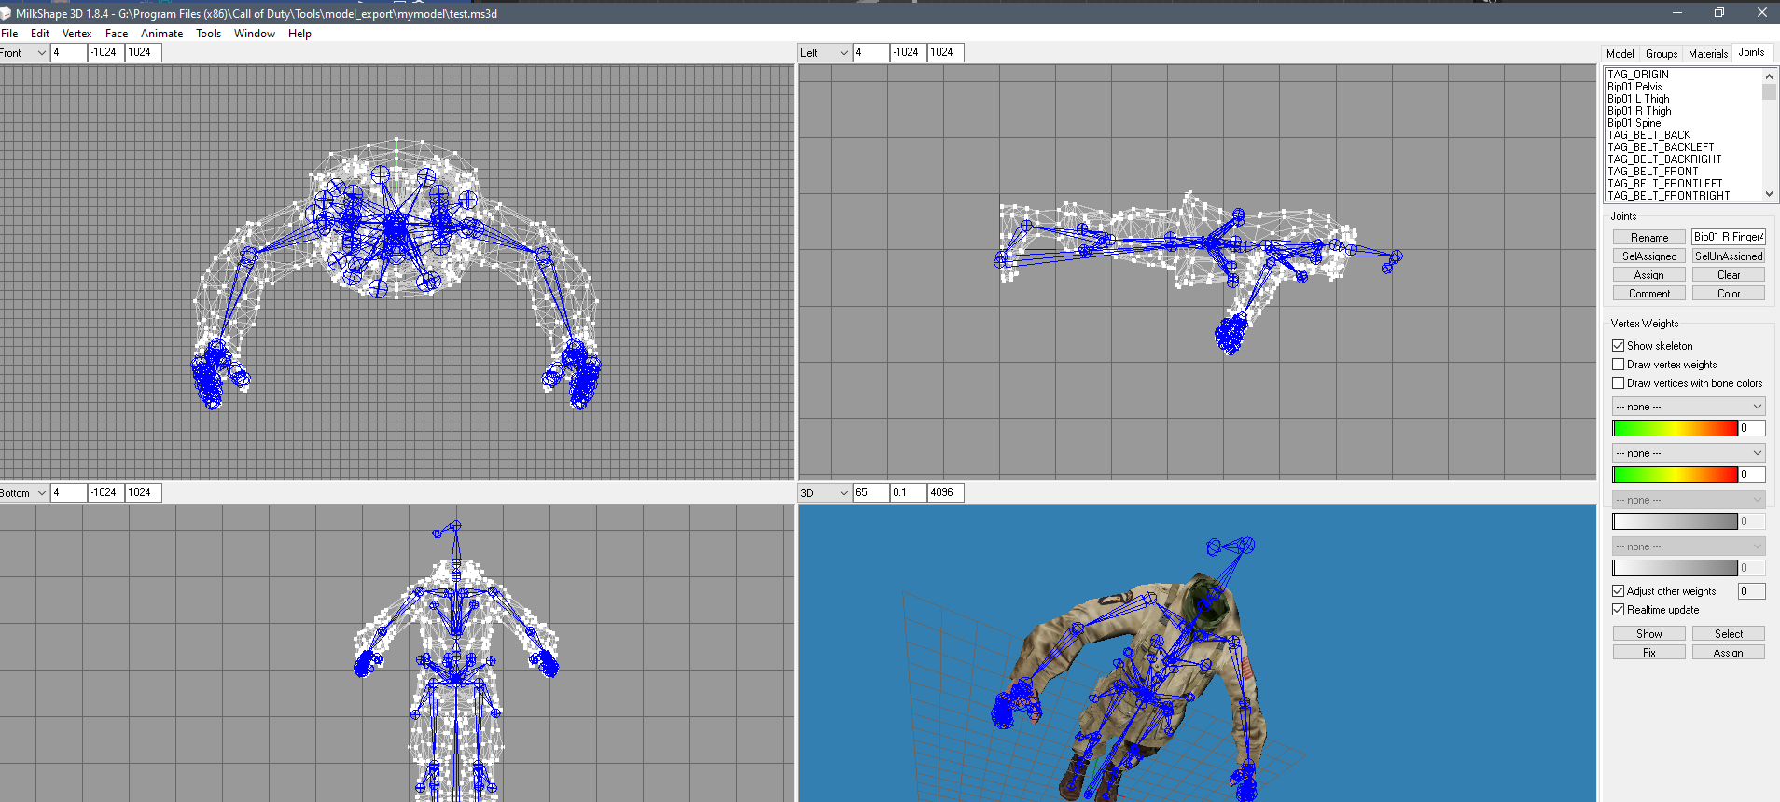
Task: Click the joint name field showing Bip01 R Finger4
Action: (1729, 237)
